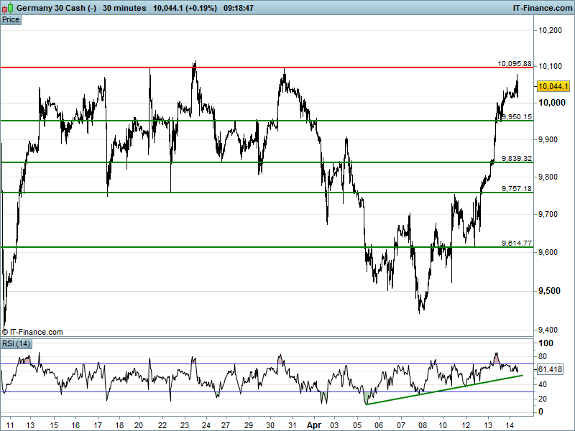Select the Germany 30 Cash (-) instrument title
This screenshot has height=431, width=575.
tap(57, 8)
